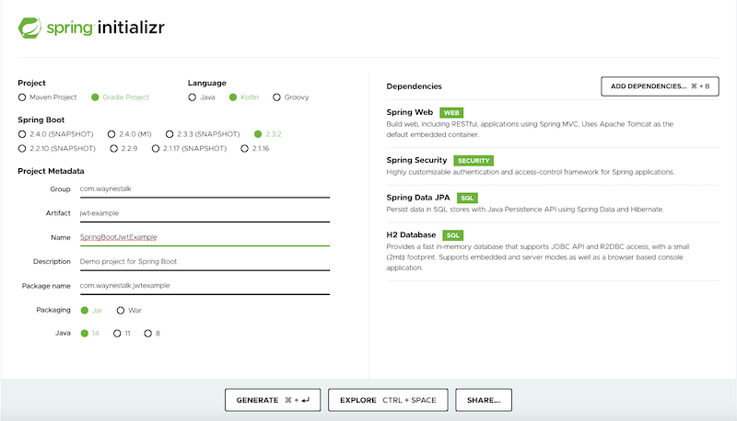Click the Spring Initializr leaf logo
This screenshot has width=737, height=421.
point(29,28)
